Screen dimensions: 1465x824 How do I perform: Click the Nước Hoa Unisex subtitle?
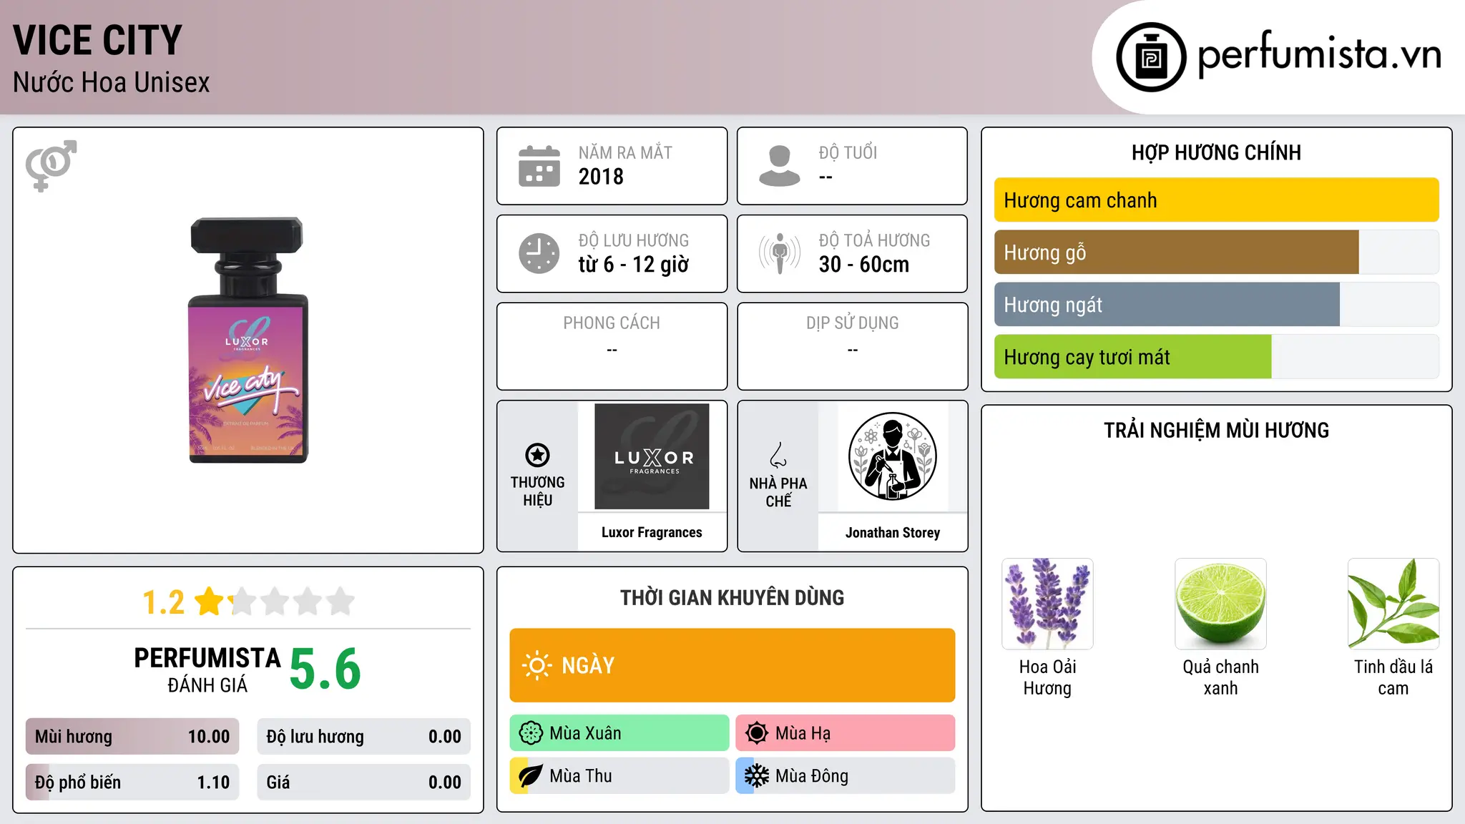point(112,83)
